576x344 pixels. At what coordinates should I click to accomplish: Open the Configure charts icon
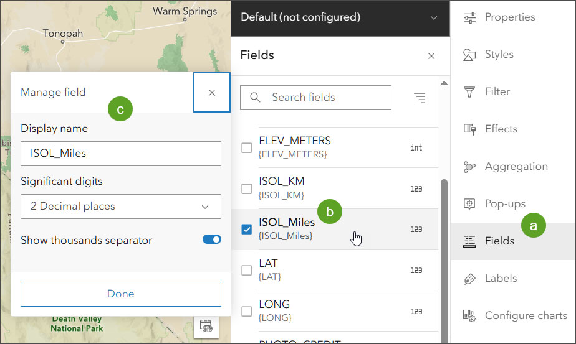click(470, 316)
